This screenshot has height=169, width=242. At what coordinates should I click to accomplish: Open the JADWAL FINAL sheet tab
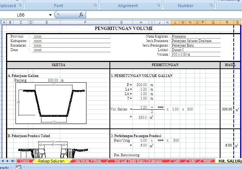click(88, 161)
